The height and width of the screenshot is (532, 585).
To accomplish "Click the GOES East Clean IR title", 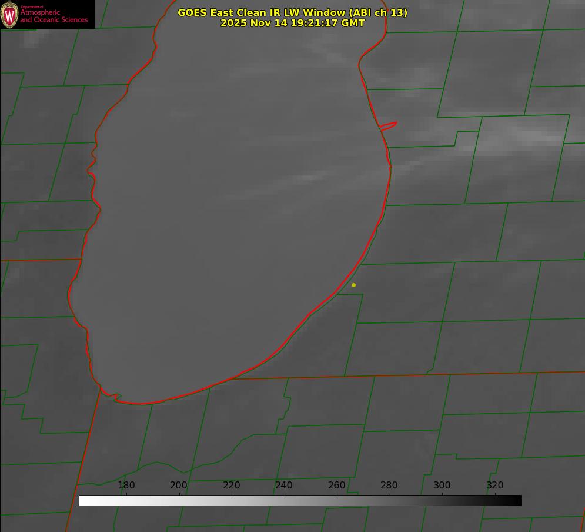I will 292,12.
